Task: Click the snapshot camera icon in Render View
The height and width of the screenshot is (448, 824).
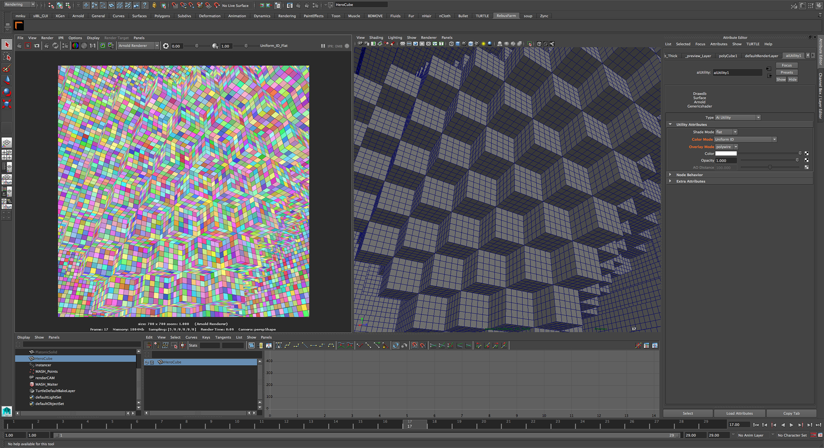Action: click(x=37, y=46)
